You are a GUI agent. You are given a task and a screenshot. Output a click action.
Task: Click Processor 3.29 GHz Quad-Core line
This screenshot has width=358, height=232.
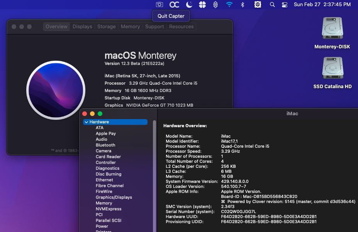[x=151, y=83]
